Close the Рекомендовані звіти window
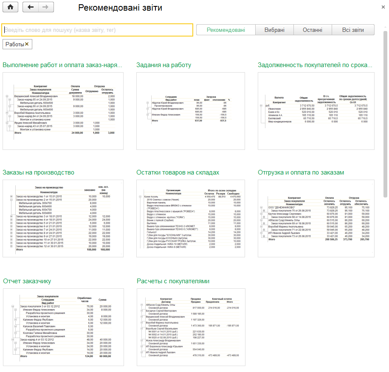Screen dimensions: 389x372 383,7
